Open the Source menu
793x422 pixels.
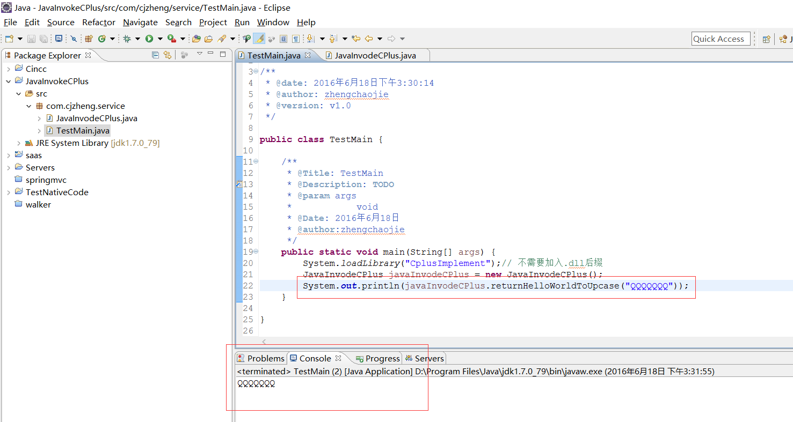[61, 22]
